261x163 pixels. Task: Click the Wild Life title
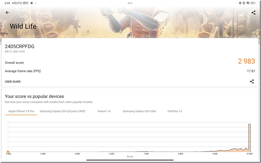pyautogui.click(x=23, y=26)
